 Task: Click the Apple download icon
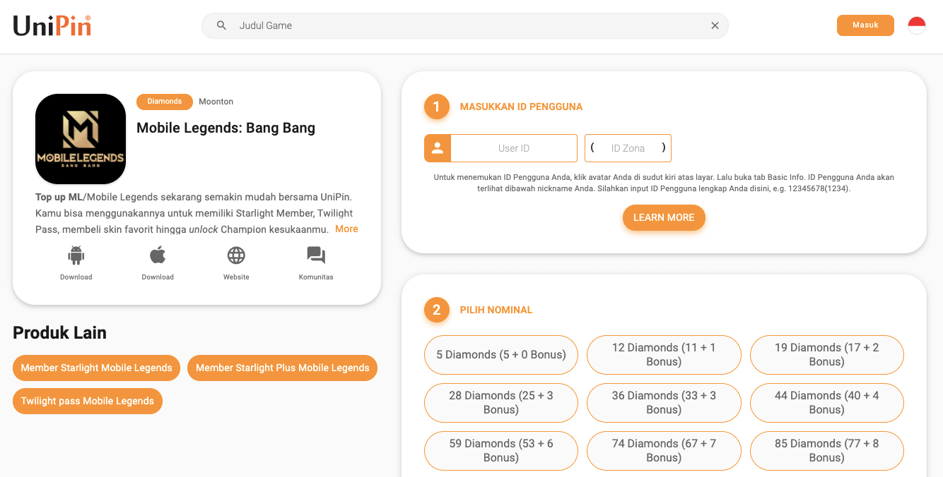tap(158, 255)
